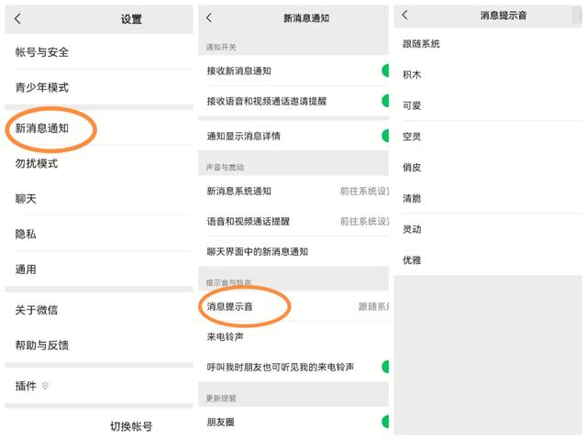Screen dimensions: 587x440
Task: Open 来电铃声 setting
Action: 293,336
